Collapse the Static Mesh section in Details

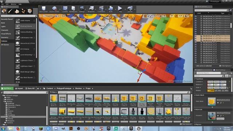click(x=195, y=95)
